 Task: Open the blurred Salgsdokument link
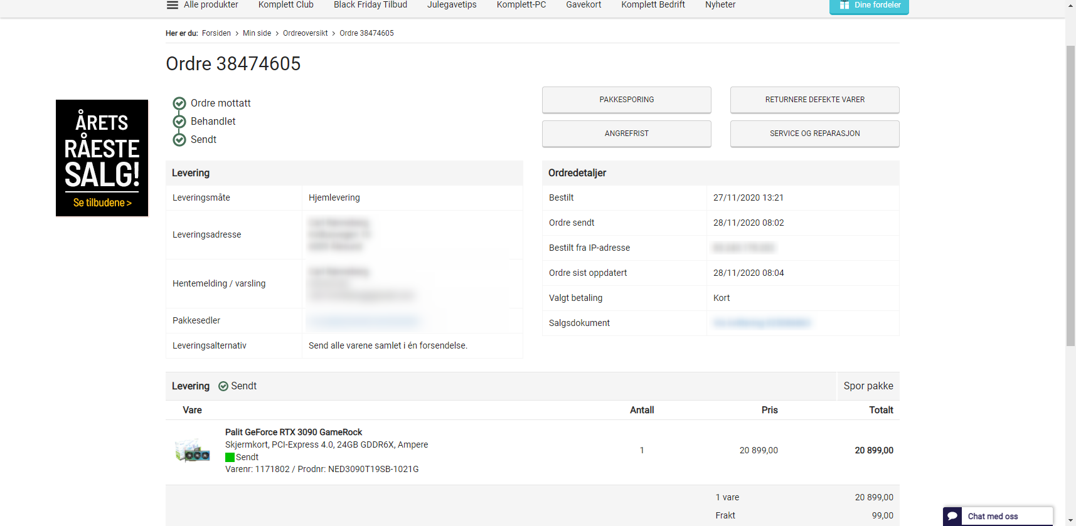(762, 323)
